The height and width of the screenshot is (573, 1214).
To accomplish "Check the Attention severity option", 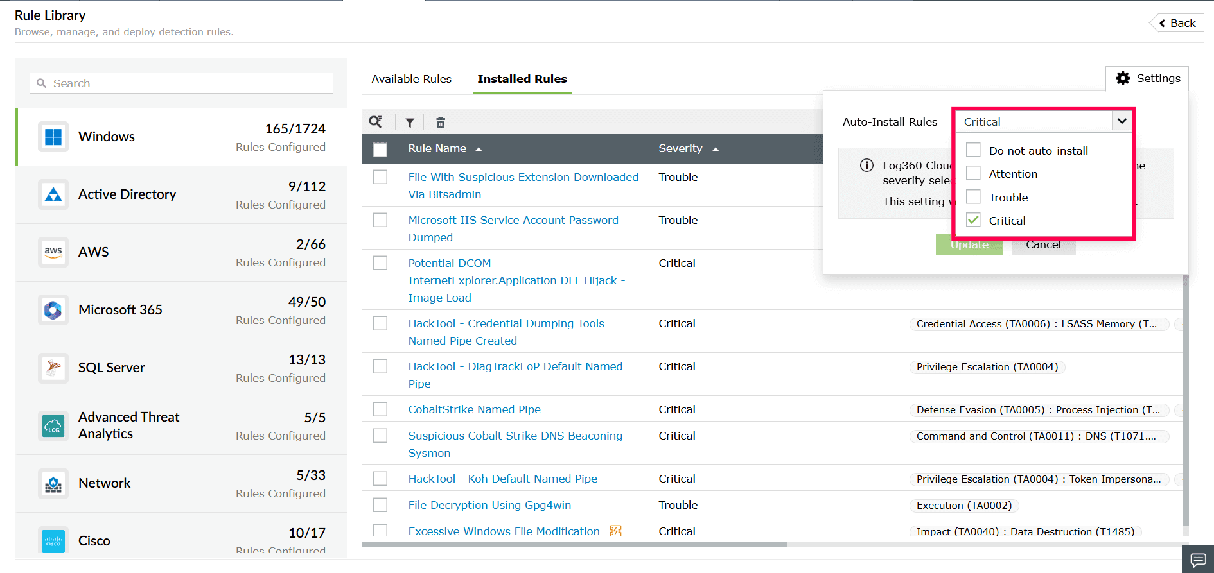I will click(x=974, y=173).
